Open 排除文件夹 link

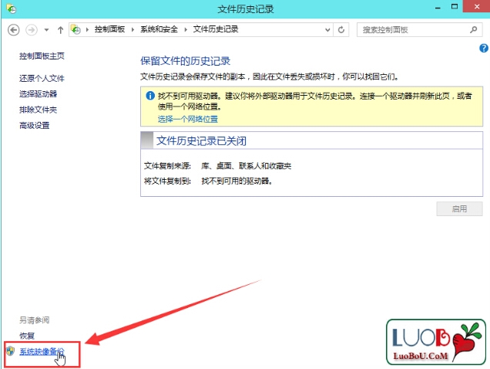(38, 110)
